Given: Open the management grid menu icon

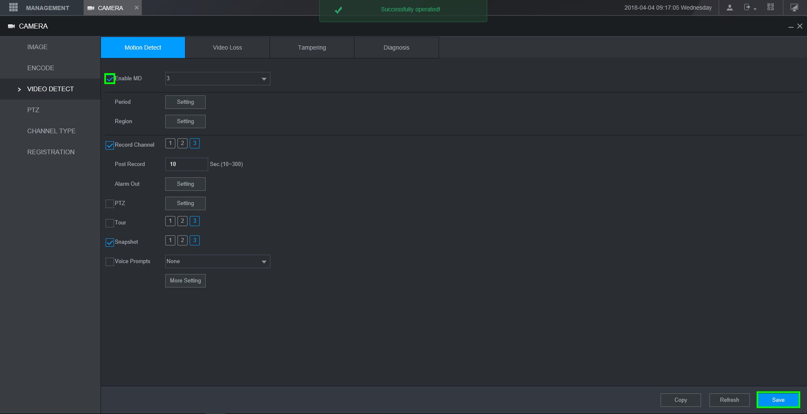Looking at the screenshot, I should 13,8.
